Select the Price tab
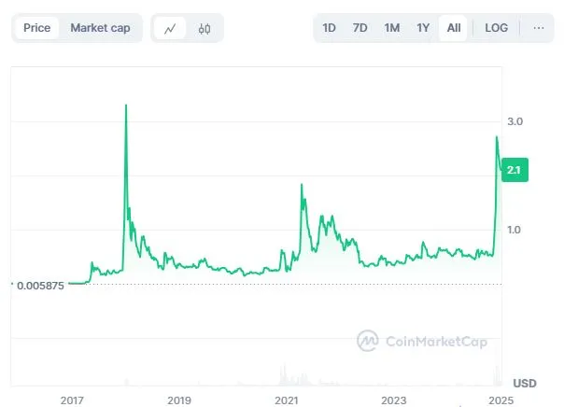The height and width of the screenshot is (407, 564). 36,28
